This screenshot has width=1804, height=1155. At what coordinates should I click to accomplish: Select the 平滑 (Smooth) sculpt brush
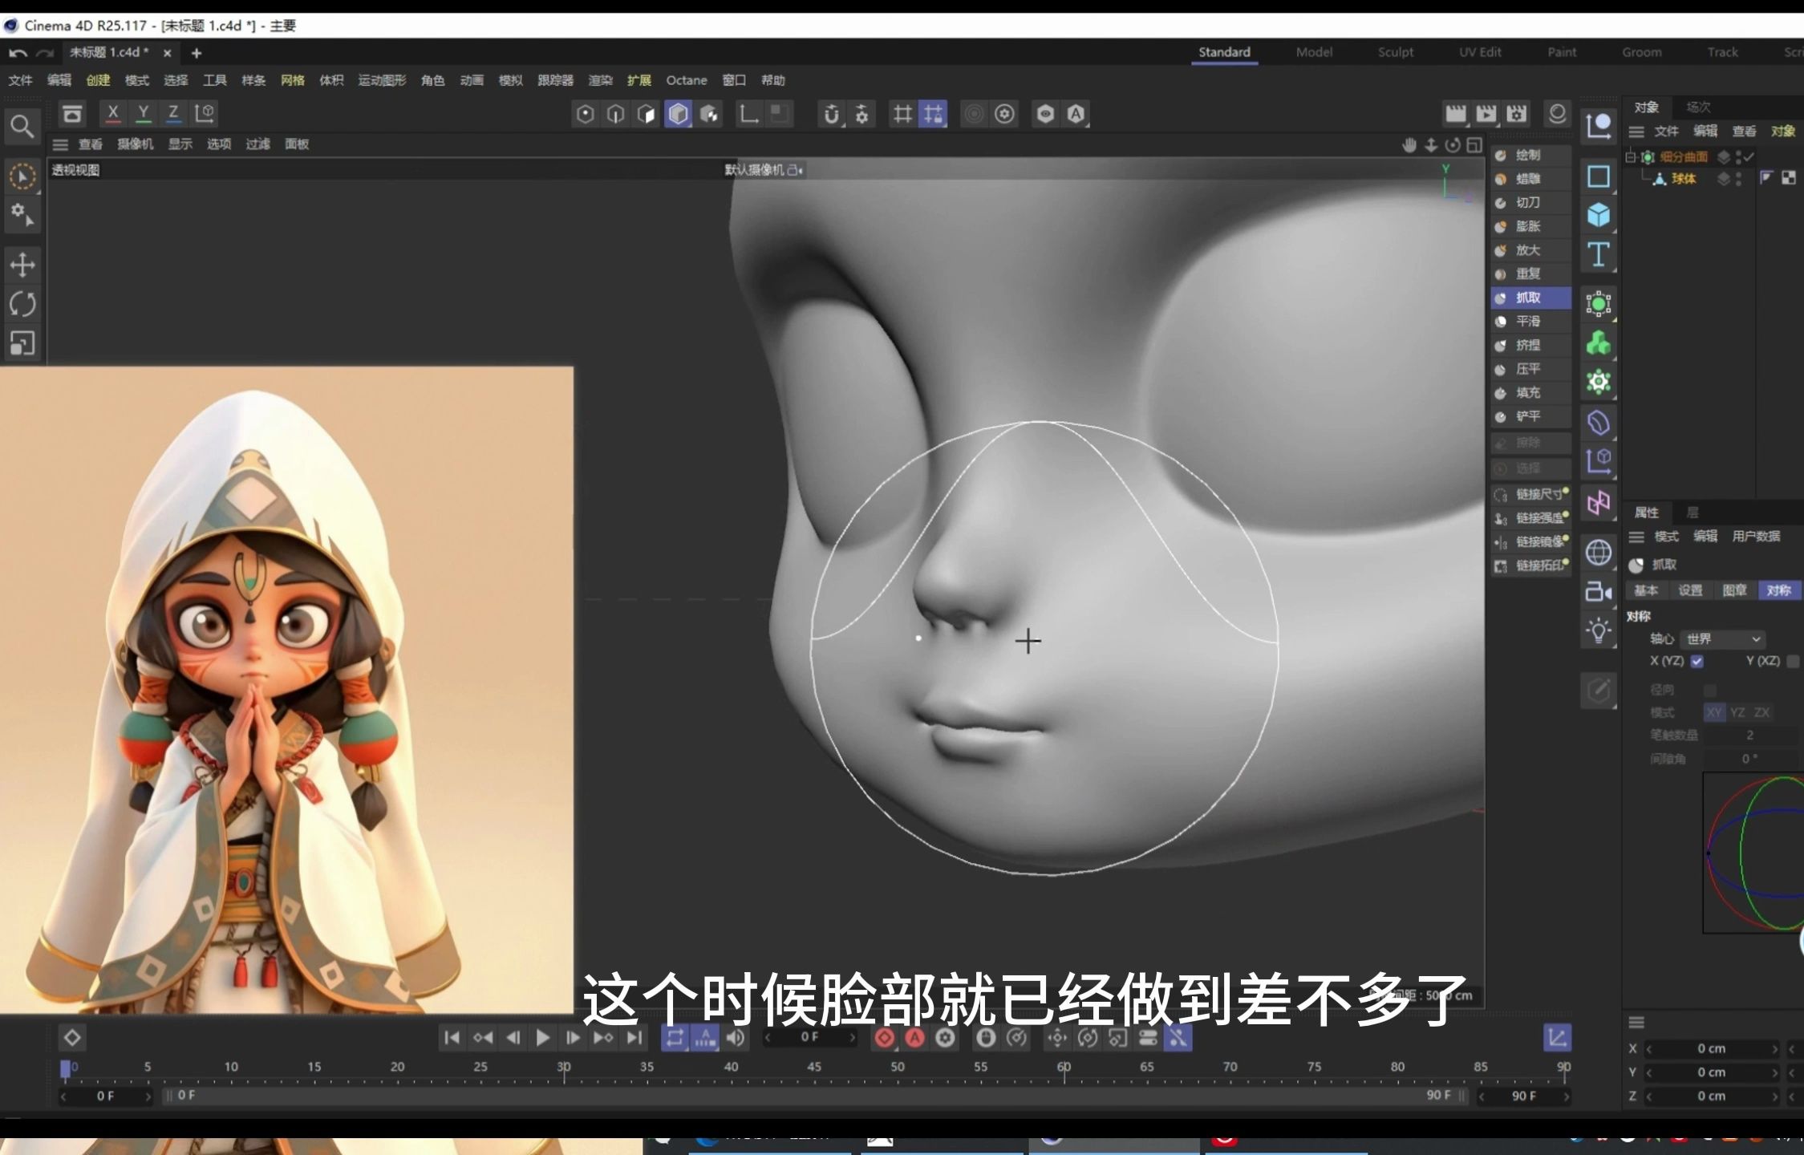click(x=1530, y=322)
